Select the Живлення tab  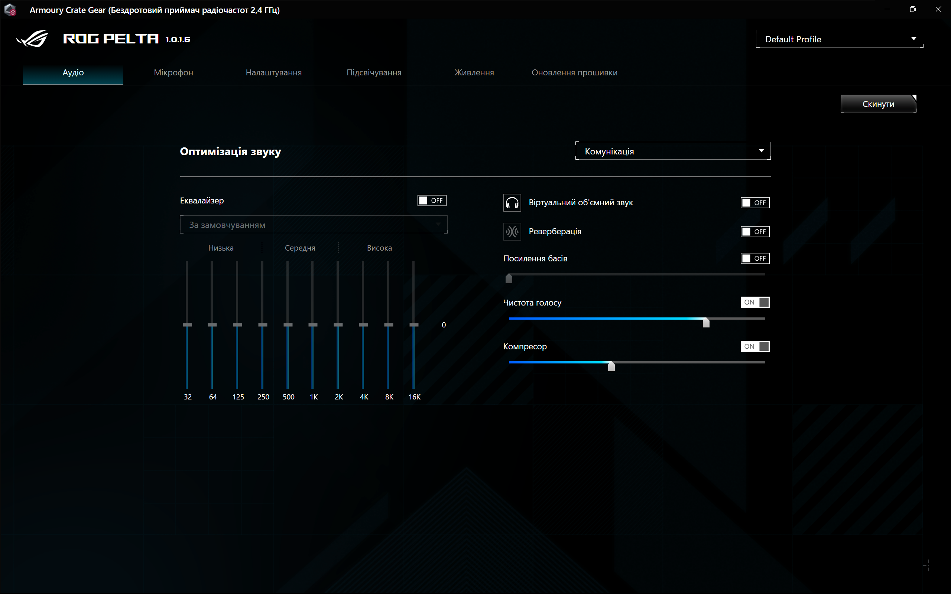click(x=474, y=73)
